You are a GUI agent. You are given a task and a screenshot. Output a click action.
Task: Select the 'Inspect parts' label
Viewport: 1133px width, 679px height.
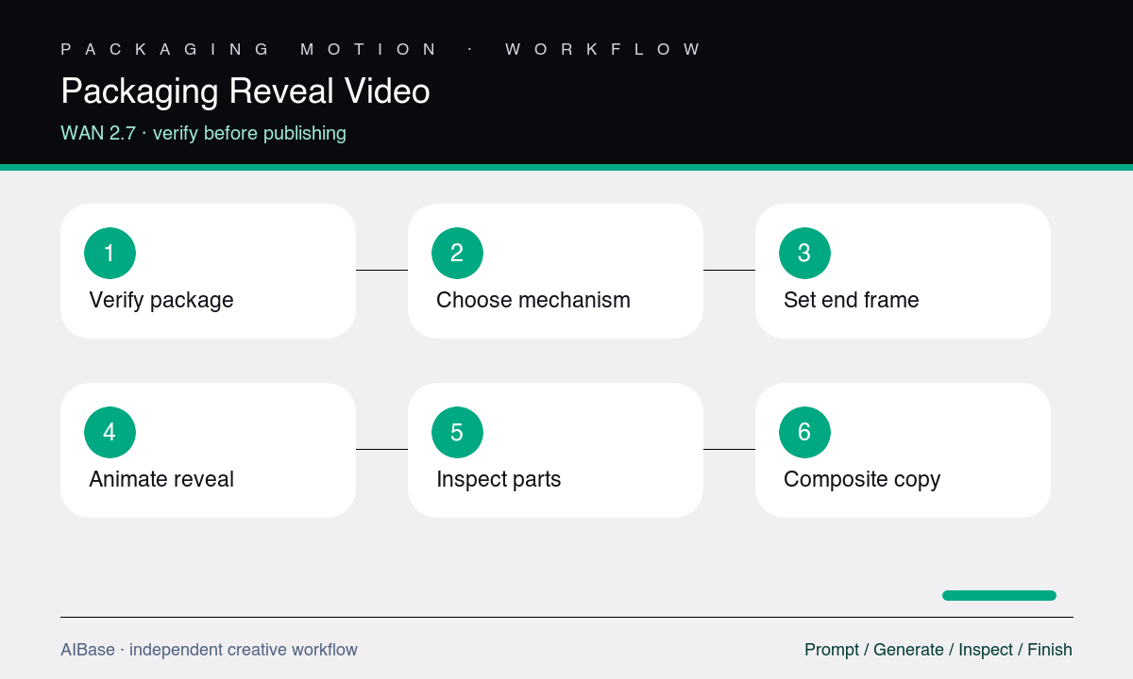click(499, 479)
